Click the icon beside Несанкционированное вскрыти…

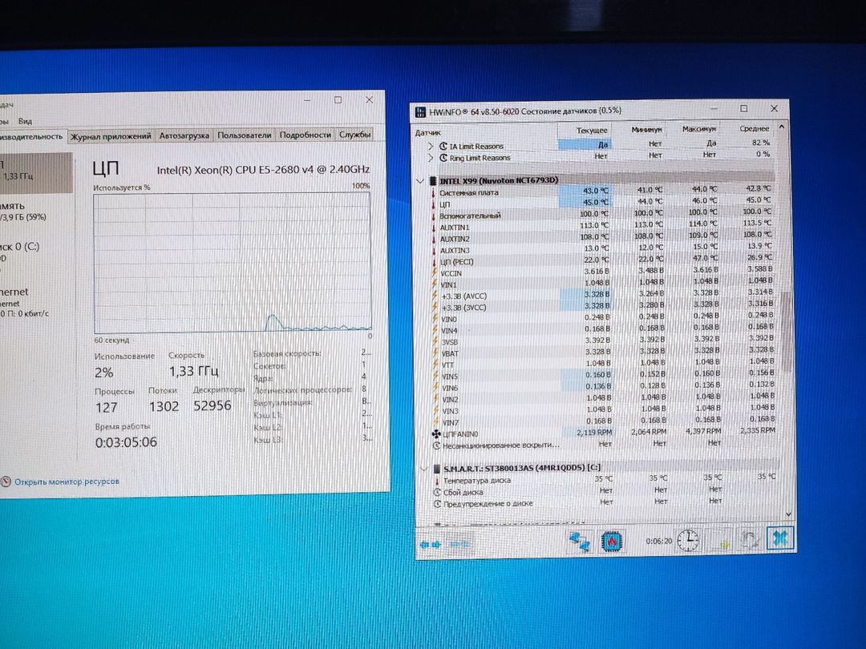click(436, 445)
